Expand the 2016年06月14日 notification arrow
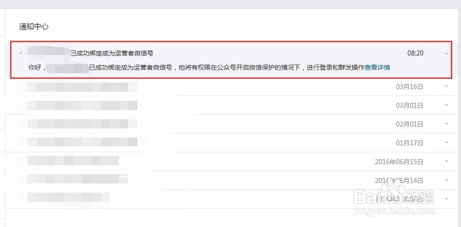 click(x=446, y=180)
